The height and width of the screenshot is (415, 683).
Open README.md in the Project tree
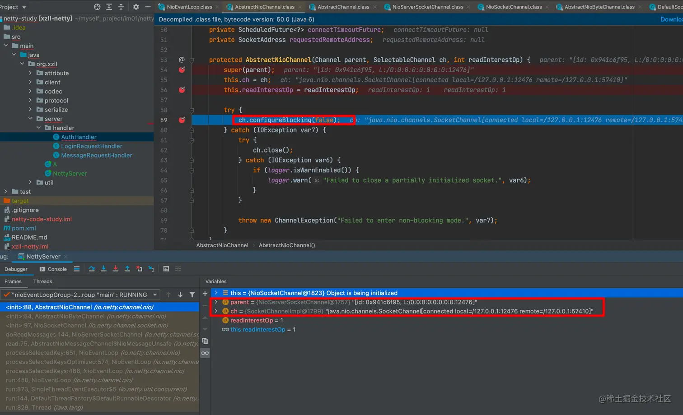tap(29, 237)
